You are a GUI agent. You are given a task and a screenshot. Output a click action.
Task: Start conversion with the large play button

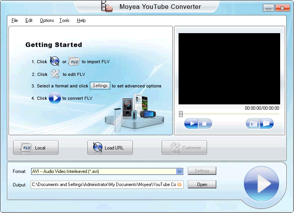click(261, 184)
